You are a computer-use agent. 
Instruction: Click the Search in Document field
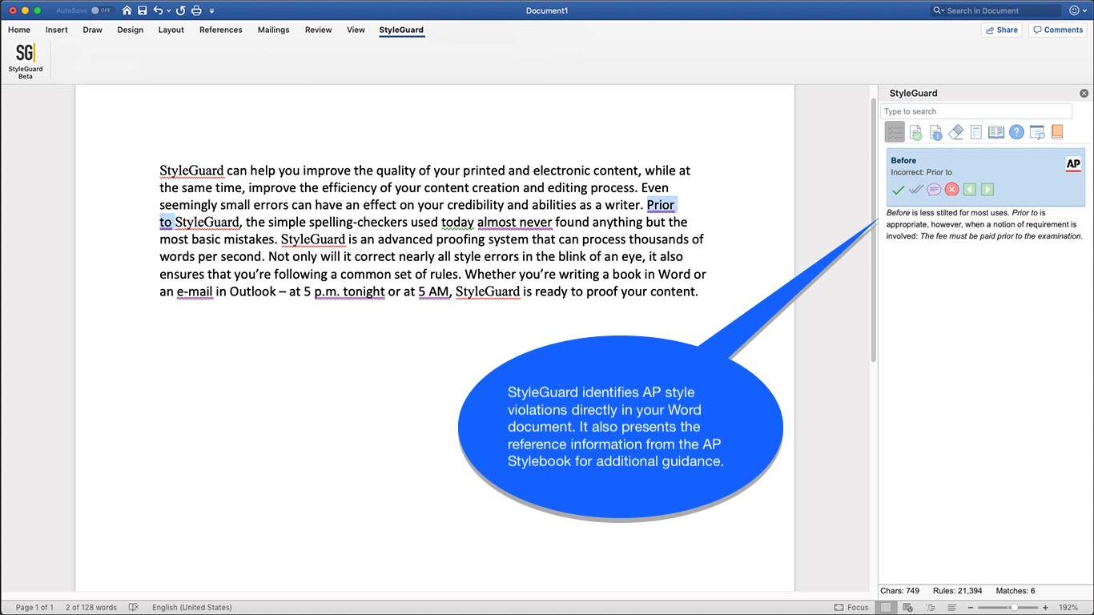(x=995, y=10)
